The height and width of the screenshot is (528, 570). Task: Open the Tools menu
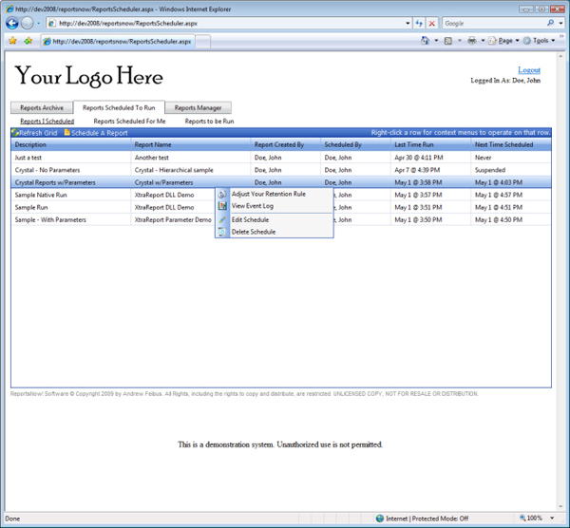[x=540, y=40]
